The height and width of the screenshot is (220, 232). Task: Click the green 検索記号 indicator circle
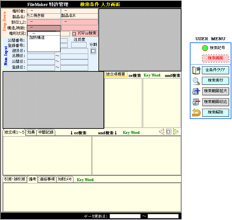205,48
